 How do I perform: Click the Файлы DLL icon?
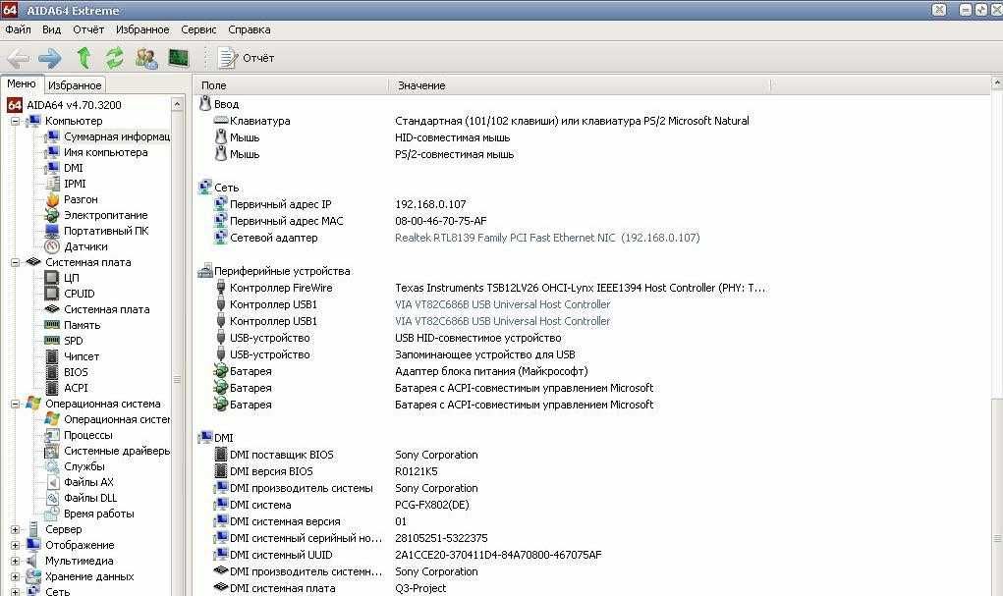52,498
